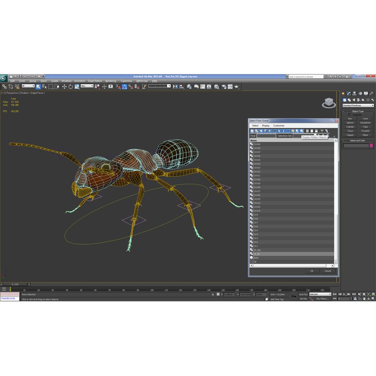Click the Render Production teapot icon
Image resolution: width=376 pixels, height=376 pixels.
coord(236,87)
